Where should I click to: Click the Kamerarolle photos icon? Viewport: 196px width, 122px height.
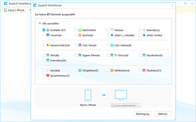tap(48, 45)
